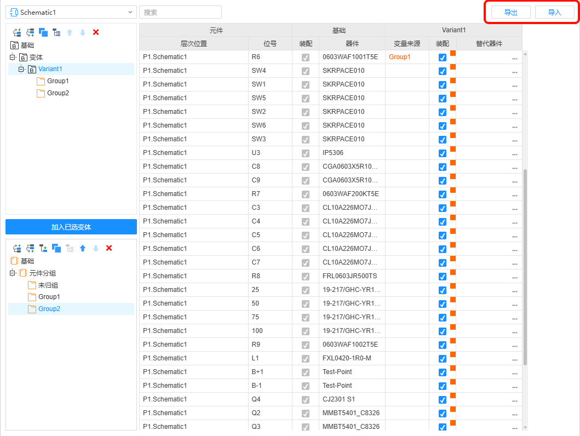The image size is (580, 436).
Task: Click the 加入已选变体 button
Action: [x=71, y=227]
